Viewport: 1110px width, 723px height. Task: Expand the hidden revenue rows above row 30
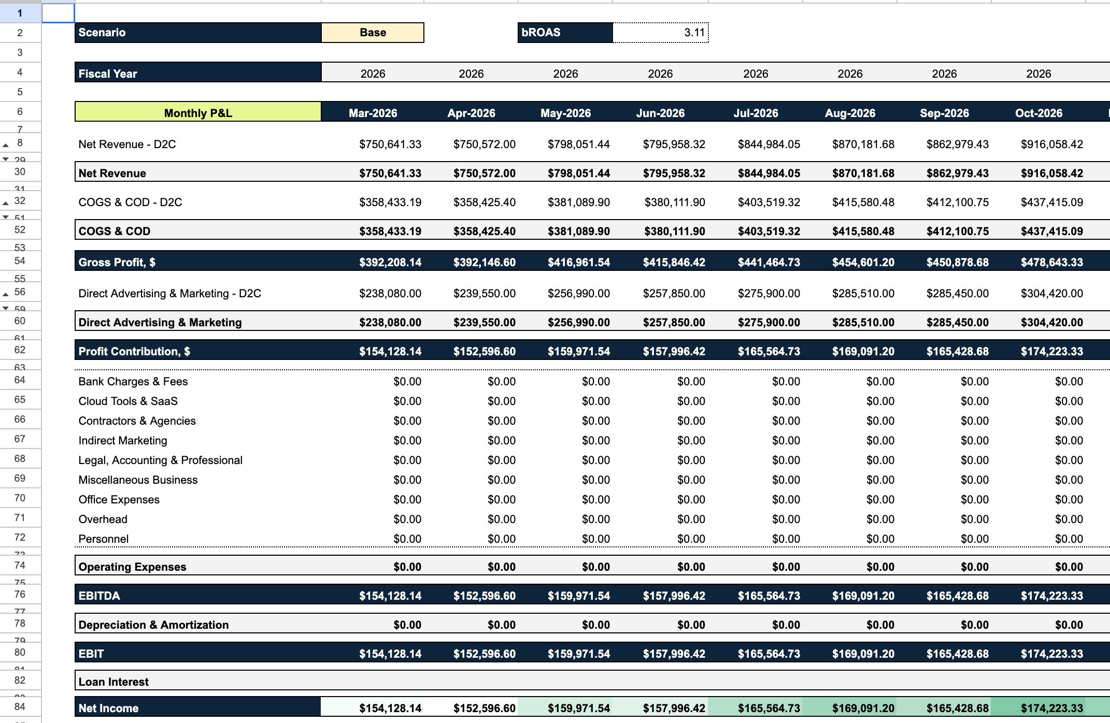click(x=6, y=160)
